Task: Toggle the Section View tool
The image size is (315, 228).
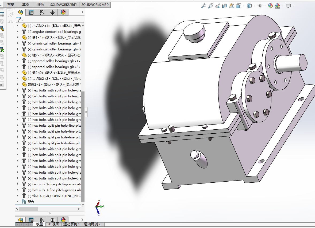Action: 225,6
